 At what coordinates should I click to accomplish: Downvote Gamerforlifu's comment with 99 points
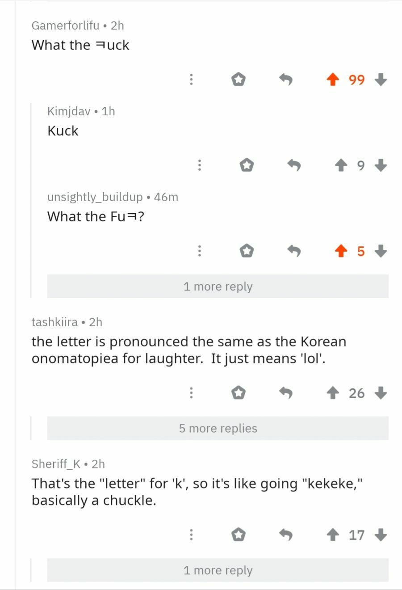pyautogui.click(x=381, y=80)
